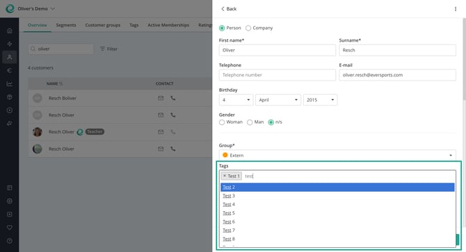466x252 pixels.
Task: Open the Filter button
Action: pyautogui.click(x=109, y=49)
